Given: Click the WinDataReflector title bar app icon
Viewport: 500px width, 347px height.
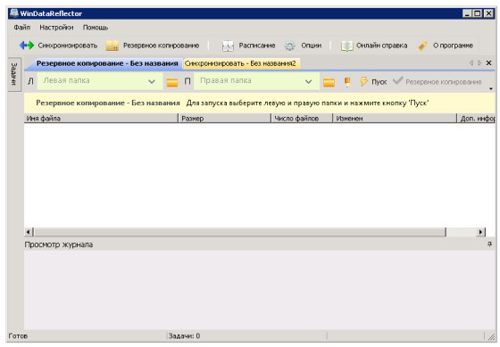Looking at the screenshot, I should coord(14,13).
